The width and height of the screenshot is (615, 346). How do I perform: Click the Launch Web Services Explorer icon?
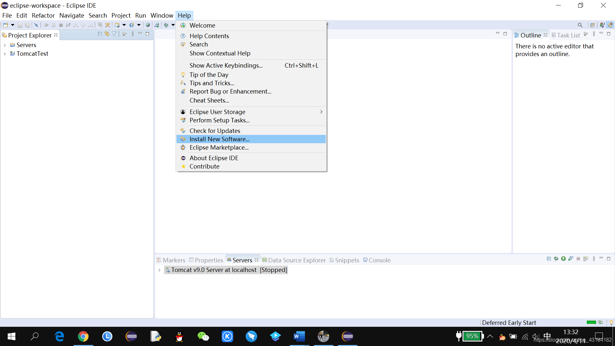pyautogui.click(x=157, y=25)
